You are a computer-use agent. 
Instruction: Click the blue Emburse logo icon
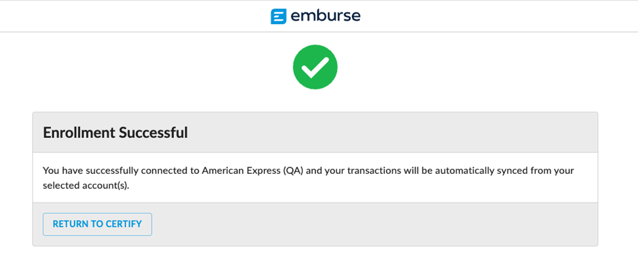pos(279,16)
